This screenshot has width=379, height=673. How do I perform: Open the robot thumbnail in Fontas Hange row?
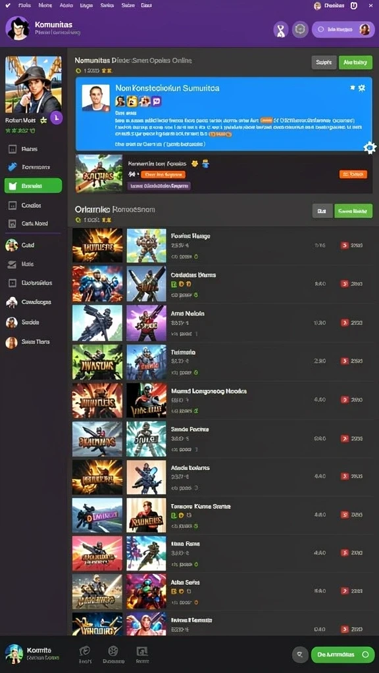(147, 246)
